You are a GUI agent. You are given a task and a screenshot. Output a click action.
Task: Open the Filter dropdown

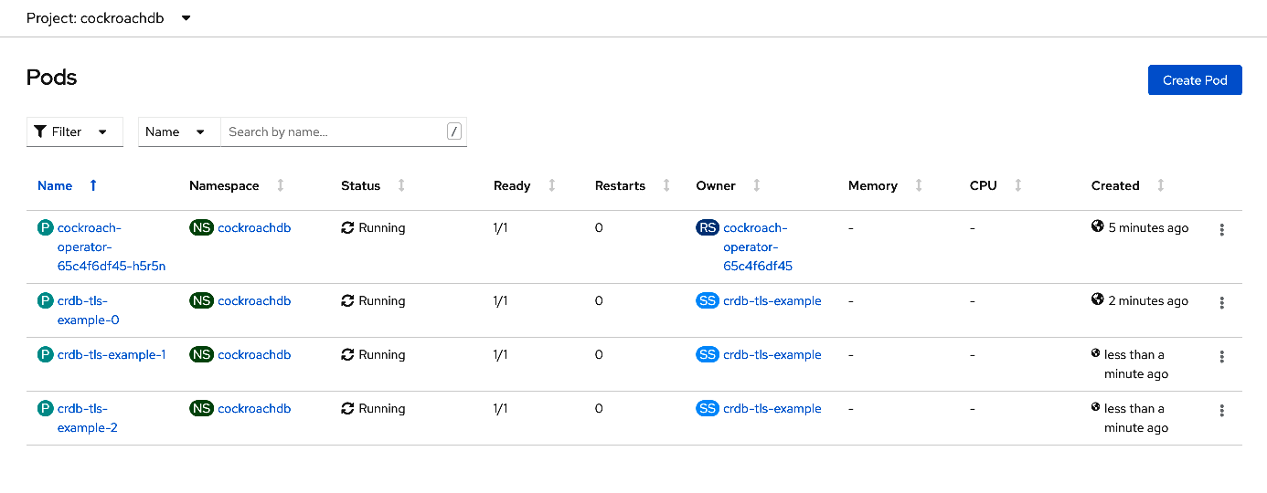coord(74,131)
